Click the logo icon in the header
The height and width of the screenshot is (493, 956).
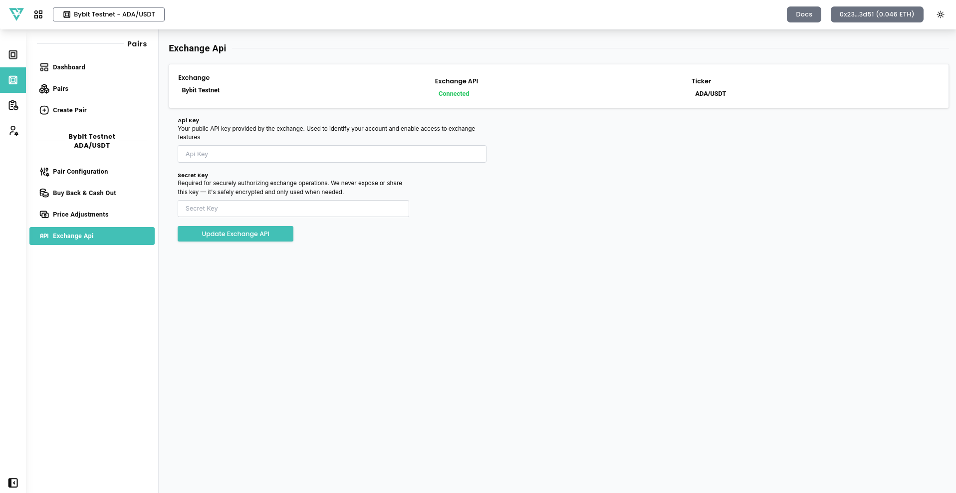click(16, 14)
